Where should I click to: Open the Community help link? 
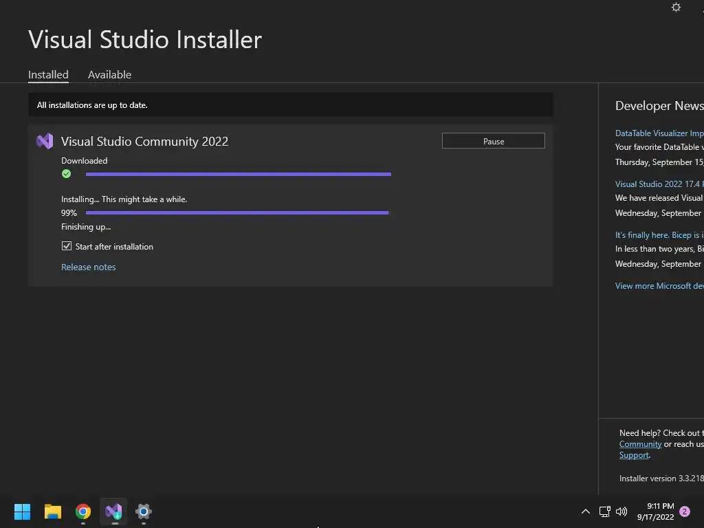click(640, 444)
